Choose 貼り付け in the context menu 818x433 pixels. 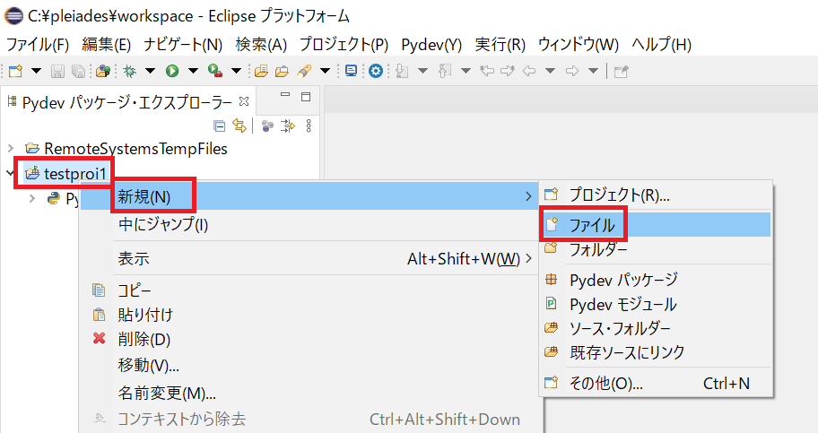click(309, 315)
